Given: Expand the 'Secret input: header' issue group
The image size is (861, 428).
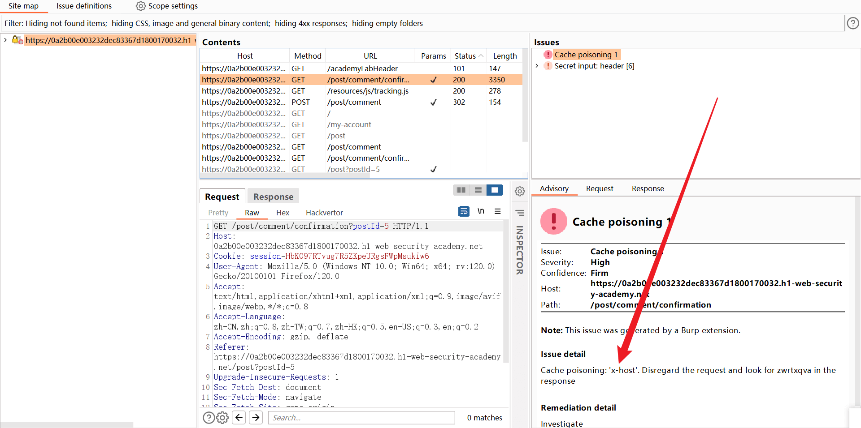Looking at the screenshot, I should 537,66.
